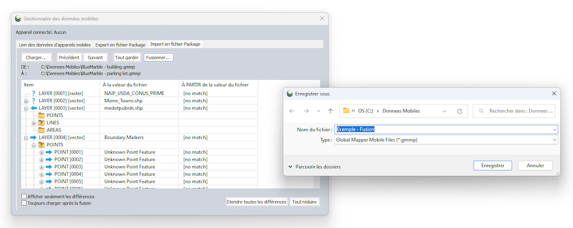Click right arrow icon on LAYER [0004]
The image size is (573, 228).
(34, 137)
